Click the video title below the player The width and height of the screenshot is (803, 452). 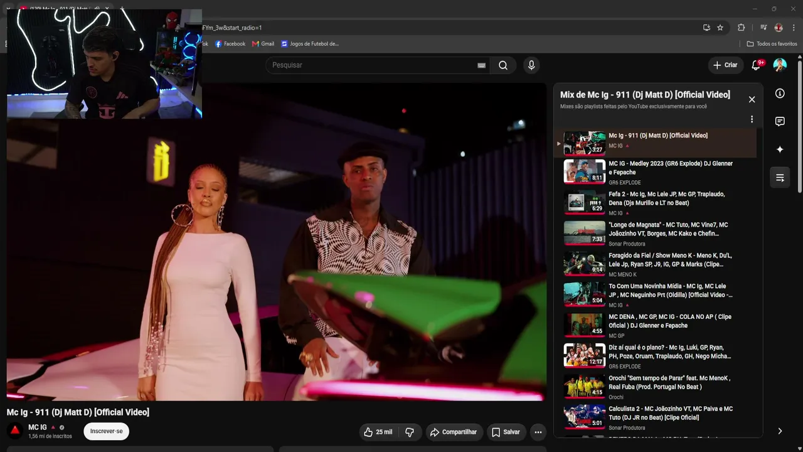click(x=78, y=412)
